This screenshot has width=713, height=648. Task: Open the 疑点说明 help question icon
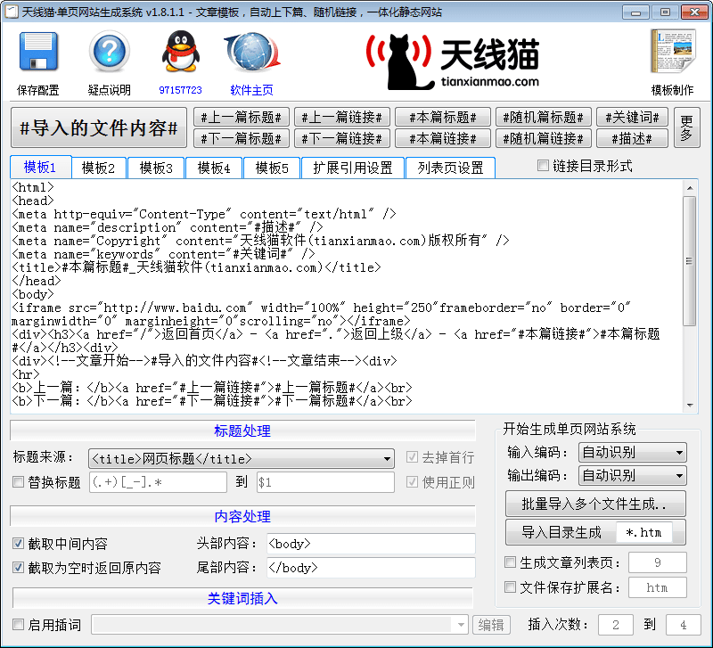point(109,52)
